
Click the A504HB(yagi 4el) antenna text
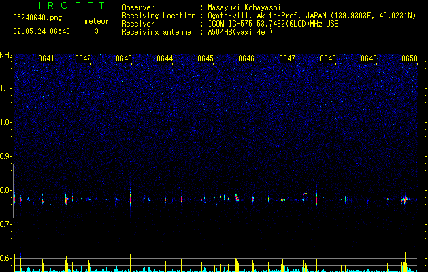(x=240, y=32)
